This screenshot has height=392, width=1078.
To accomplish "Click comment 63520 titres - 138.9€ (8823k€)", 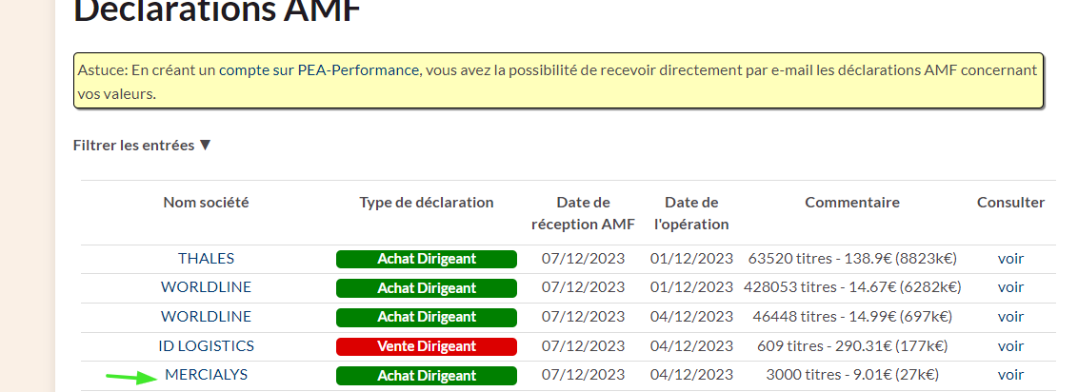I will coord(852,259).
